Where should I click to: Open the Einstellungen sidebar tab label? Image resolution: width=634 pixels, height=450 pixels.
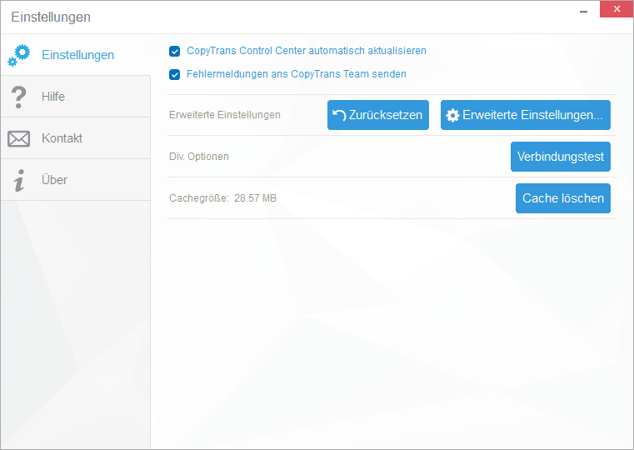(x=78, y=55)
